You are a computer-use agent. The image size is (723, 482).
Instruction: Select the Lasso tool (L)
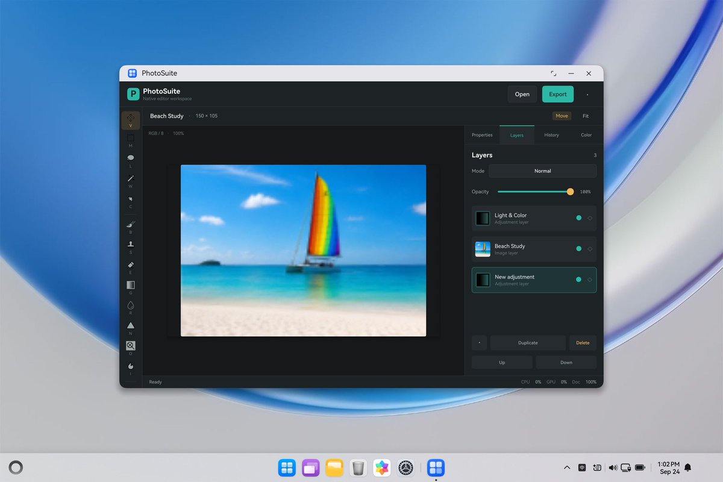tap(131, 161)
